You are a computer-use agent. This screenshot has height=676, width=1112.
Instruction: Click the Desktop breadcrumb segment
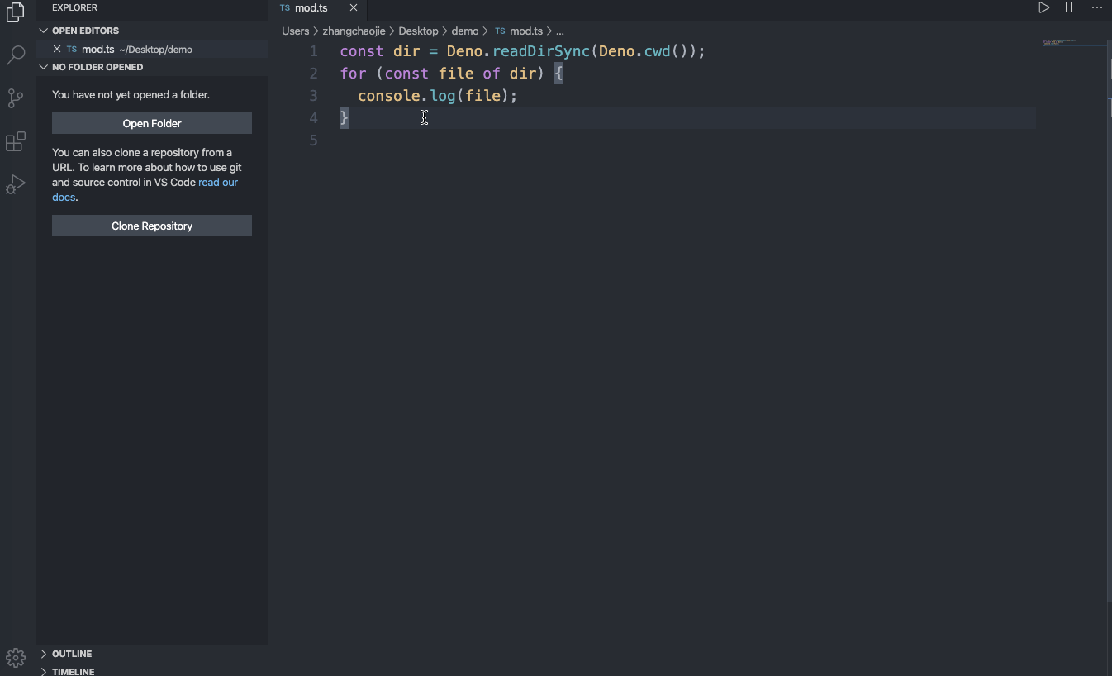418,31
